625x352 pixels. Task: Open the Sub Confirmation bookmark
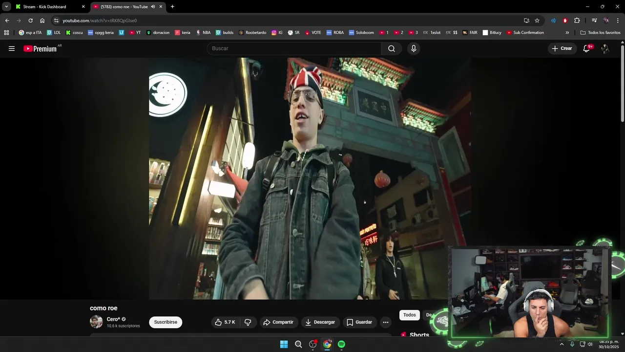(525, 33)
